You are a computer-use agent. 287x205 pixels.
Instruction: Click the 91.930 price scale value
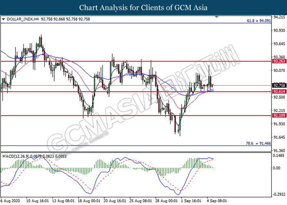[x=279, y=124]
